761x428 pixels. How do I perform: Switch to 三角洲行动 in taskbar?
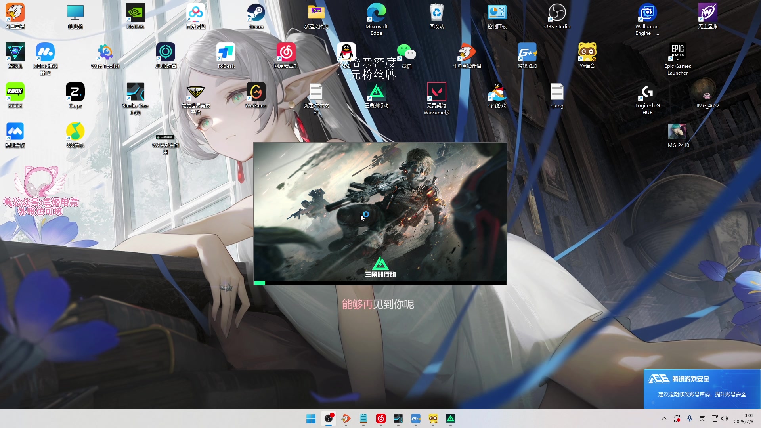451,418
